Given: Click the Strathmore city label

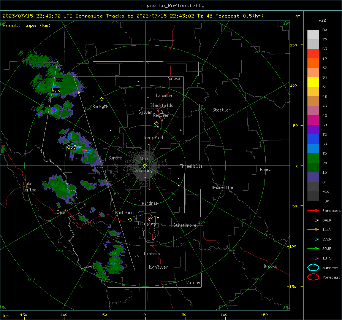Looking at the screenshot, I should tap(185, 225).
